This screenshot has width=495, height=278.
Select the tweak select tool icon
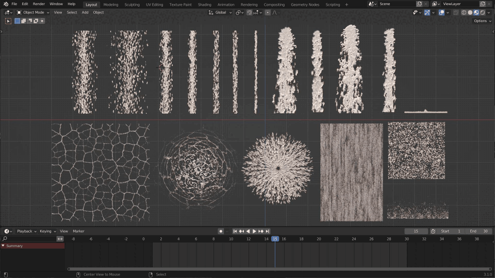pos(8,21)
